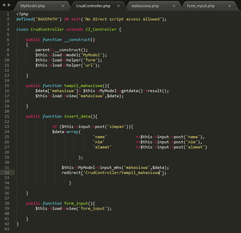Click line number 15 in gutter

click(x=7, y=86)
